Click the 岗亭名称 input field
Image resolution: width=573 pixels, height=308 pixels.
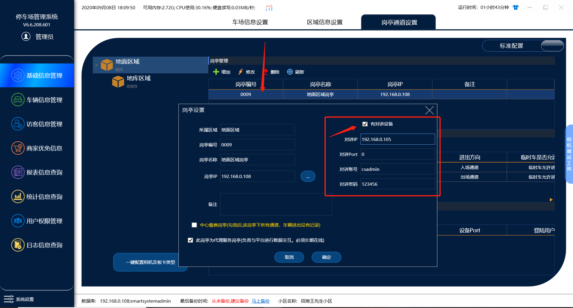[257, 160]
